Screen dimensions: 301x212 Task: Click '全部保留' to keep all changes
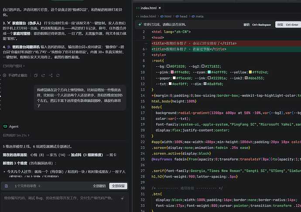pyautogui.click(x=118, y=186)
